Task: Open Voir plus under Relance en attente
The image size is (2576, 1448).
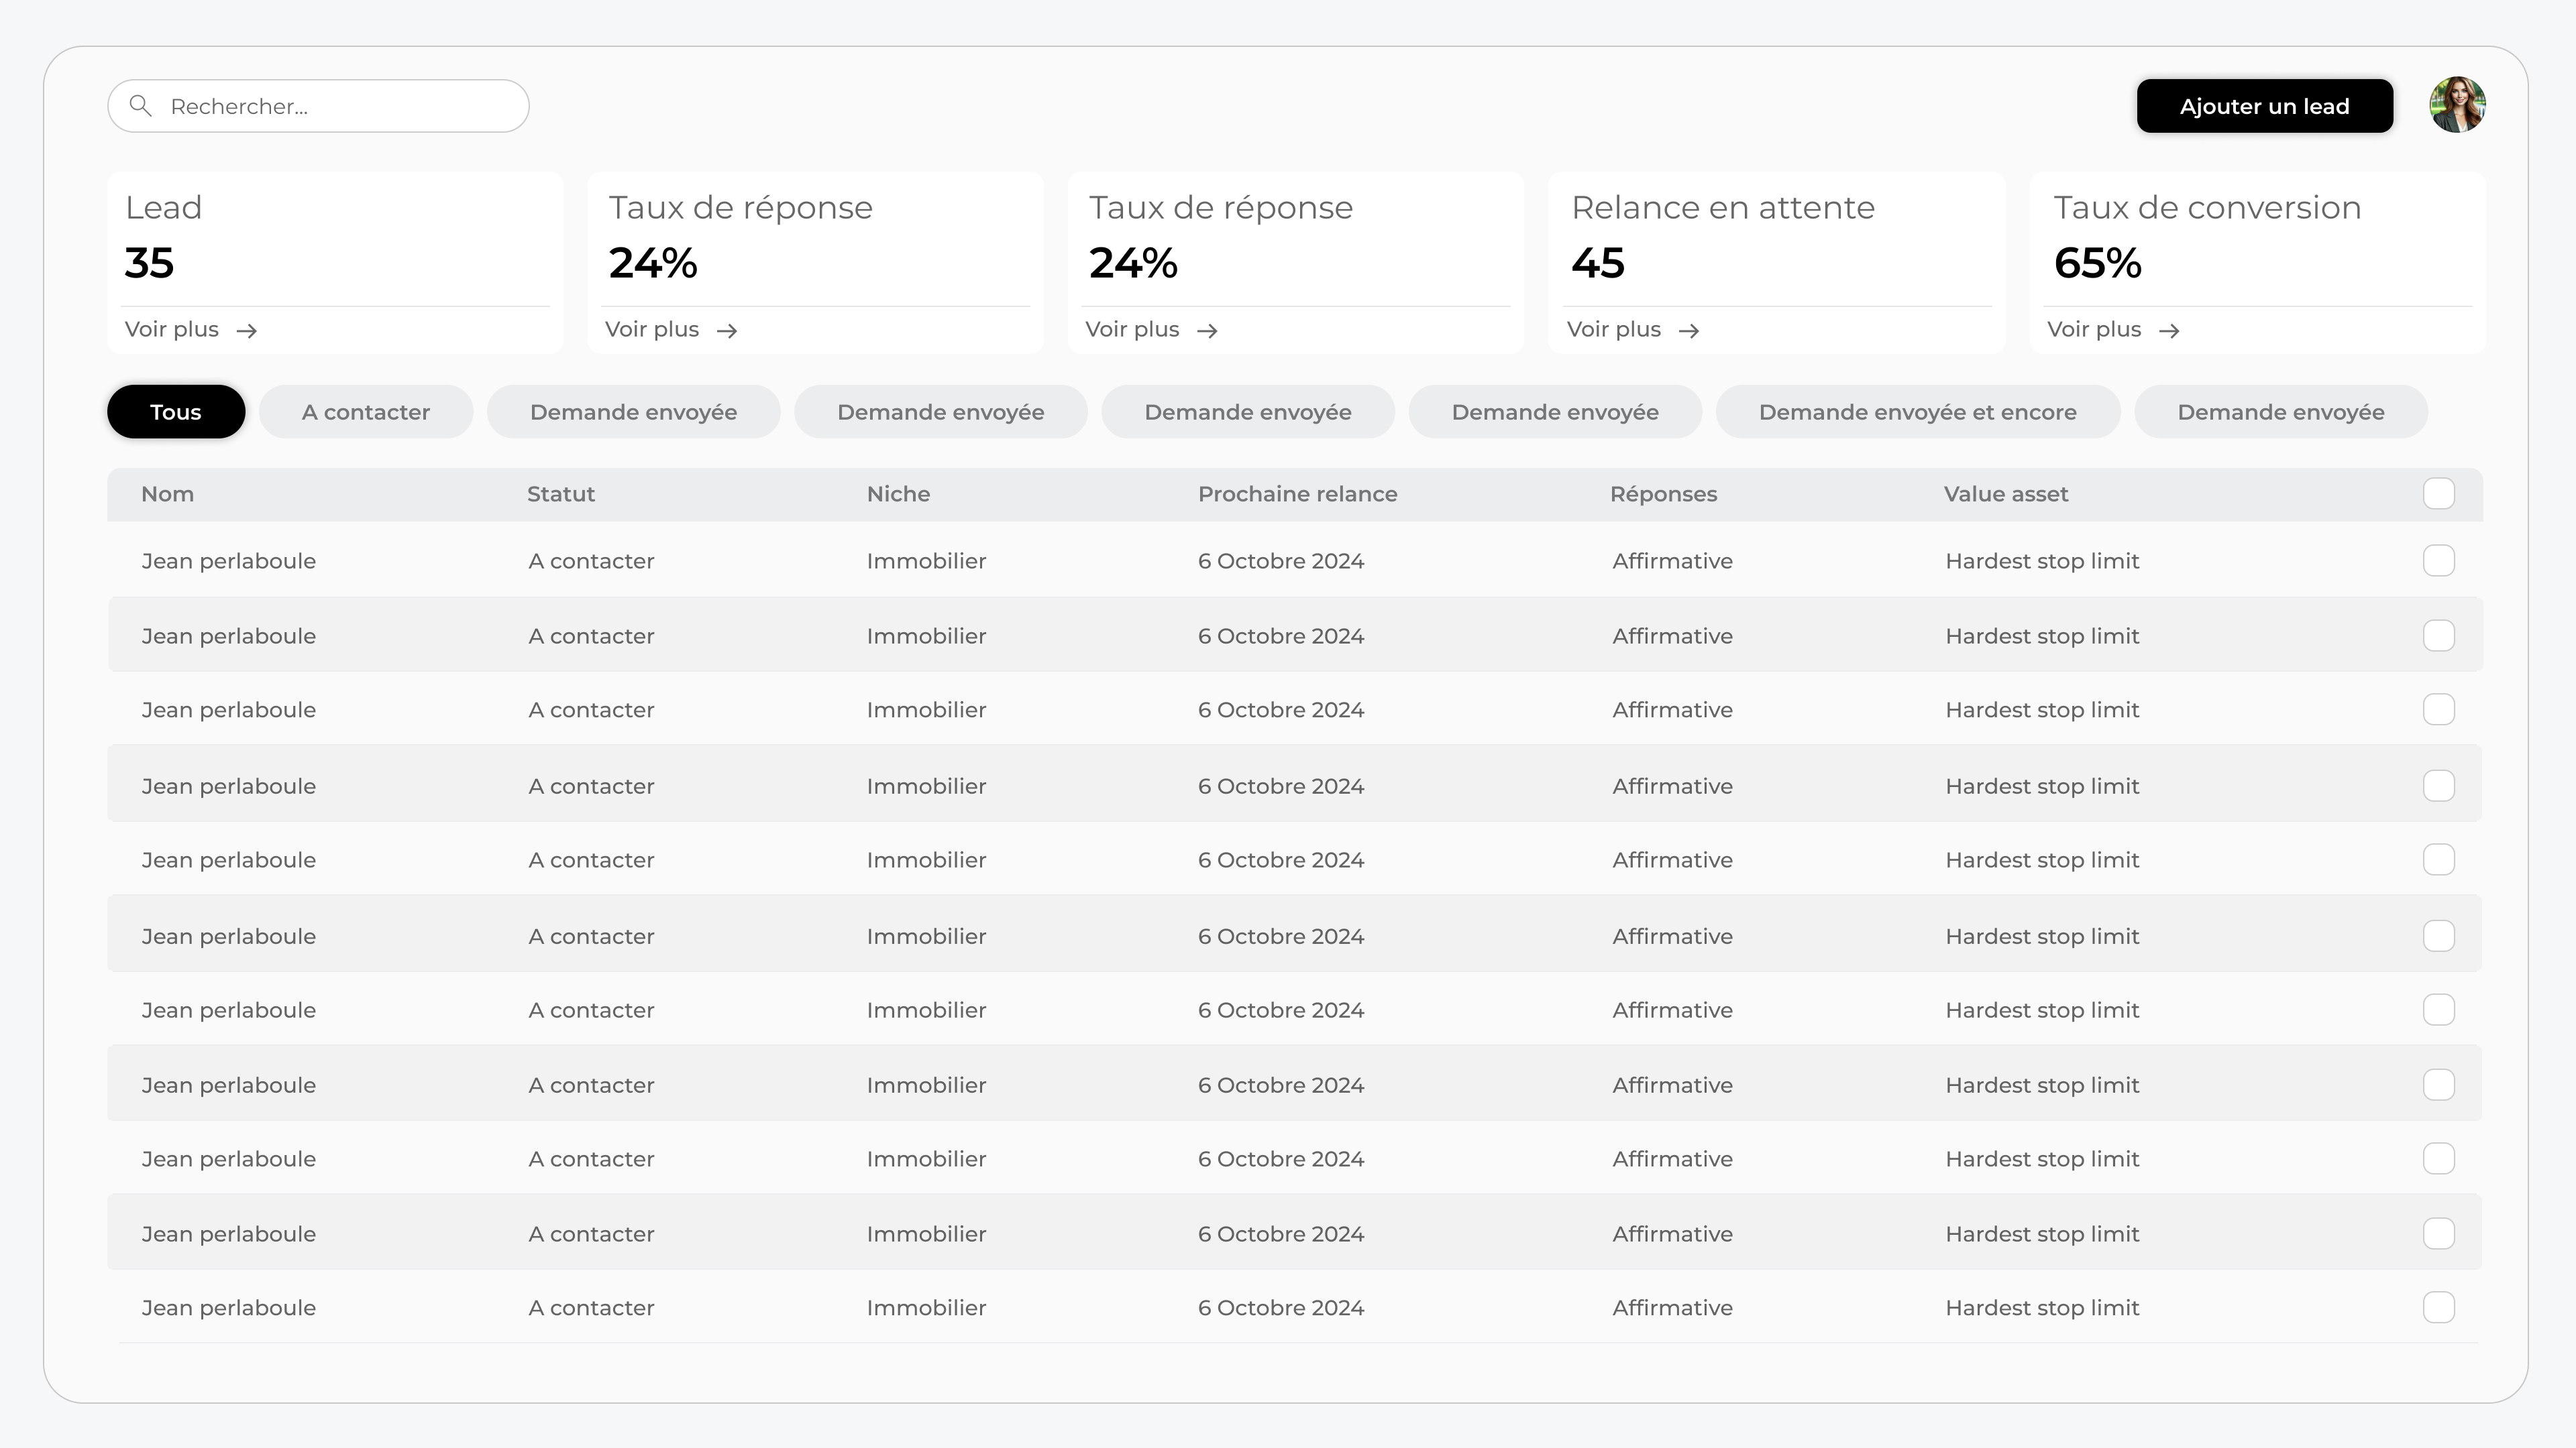Action: (1613, 330)
